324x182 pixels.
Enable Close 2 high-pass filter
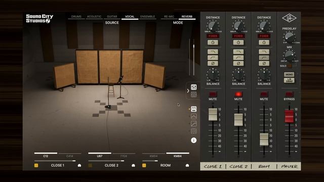point(238,58)
